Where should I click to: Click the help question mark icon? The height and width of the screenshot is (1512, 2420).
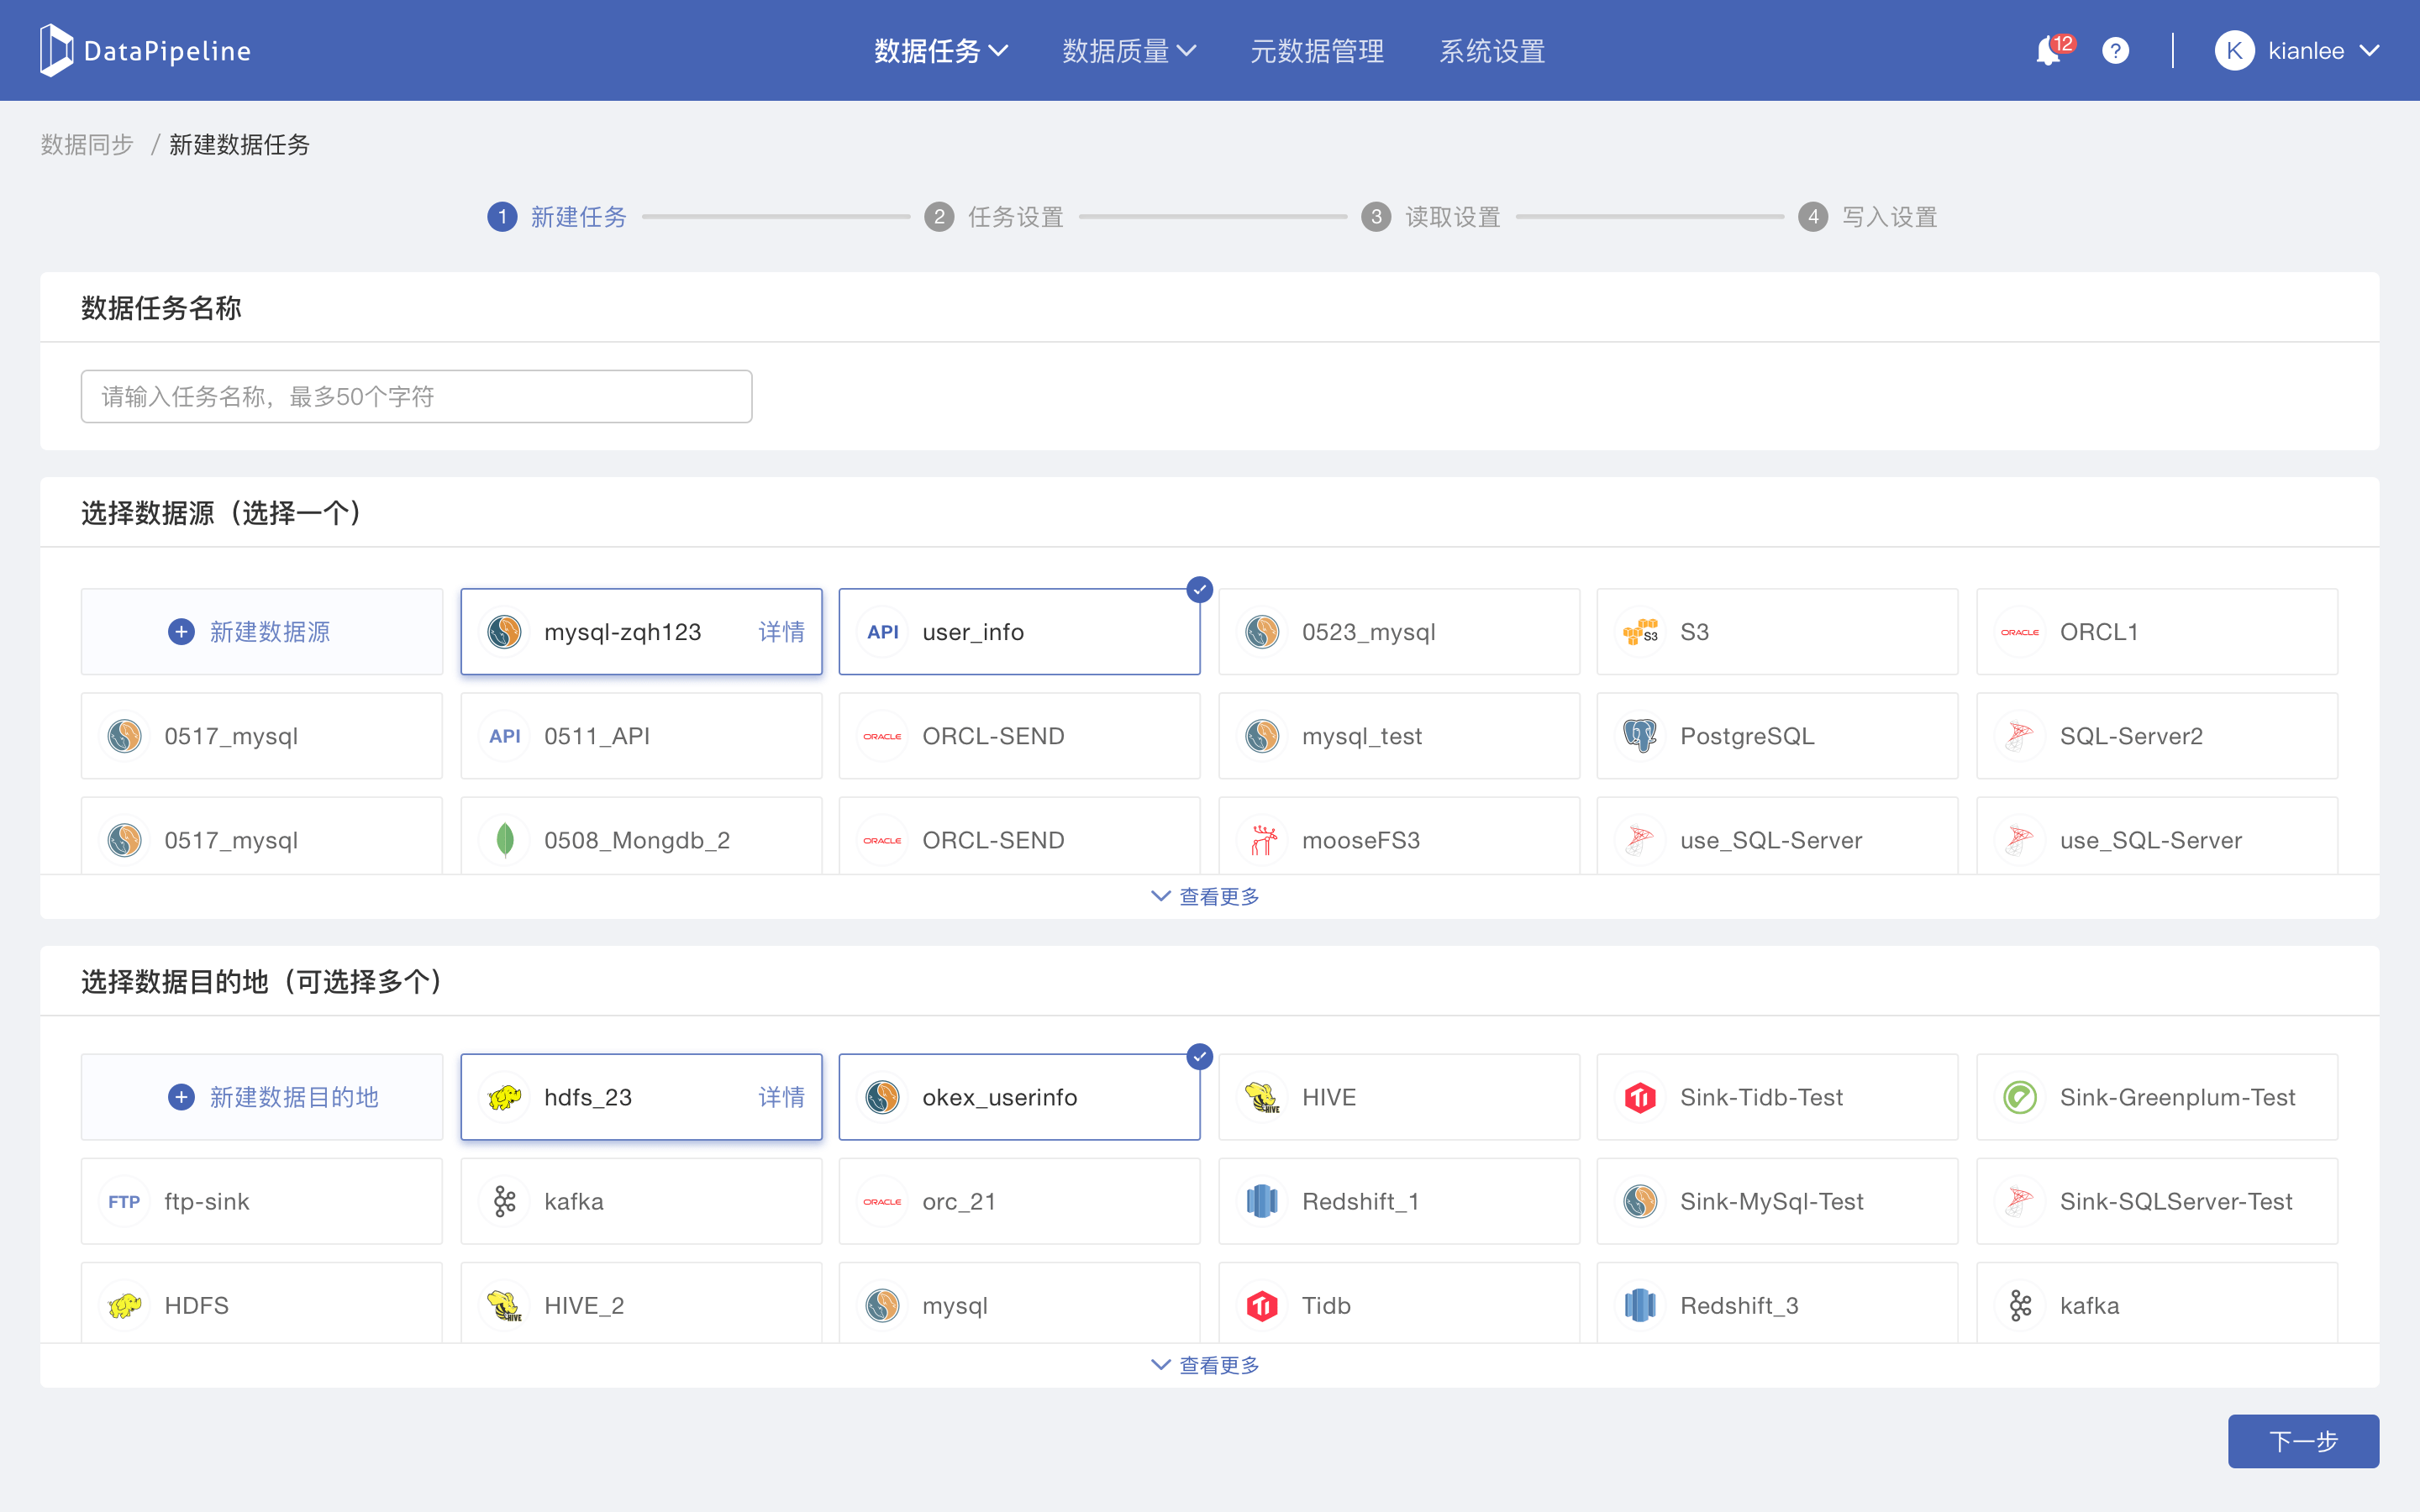click(x=2115, y=51)
